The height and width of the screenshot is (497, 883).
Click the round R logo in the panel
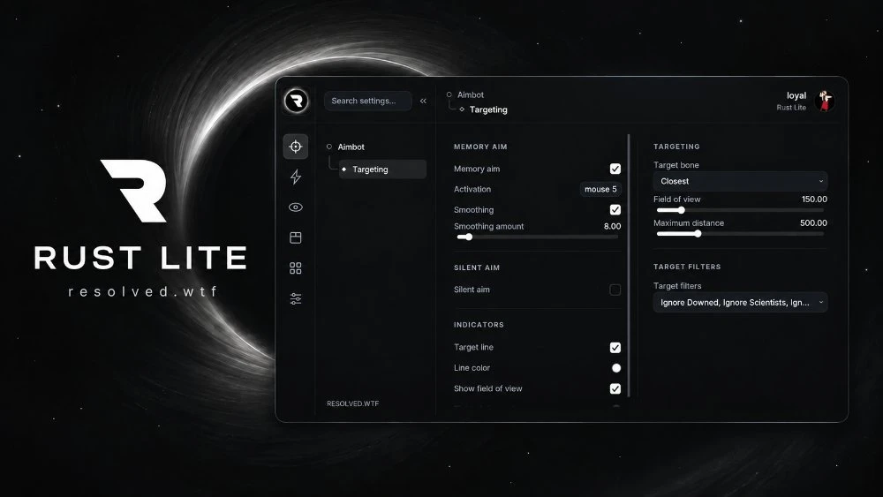coord(296,101)
